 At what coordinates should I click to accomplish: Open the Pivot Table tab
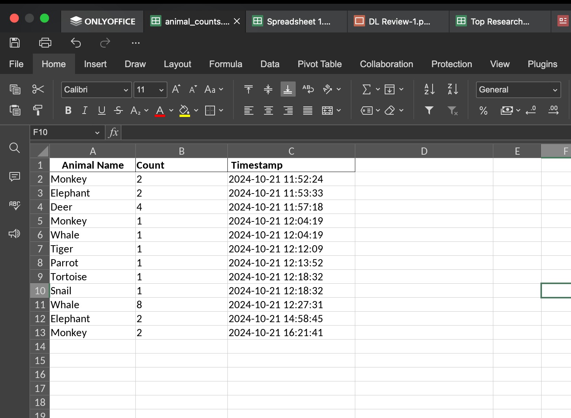pos(319,64)
